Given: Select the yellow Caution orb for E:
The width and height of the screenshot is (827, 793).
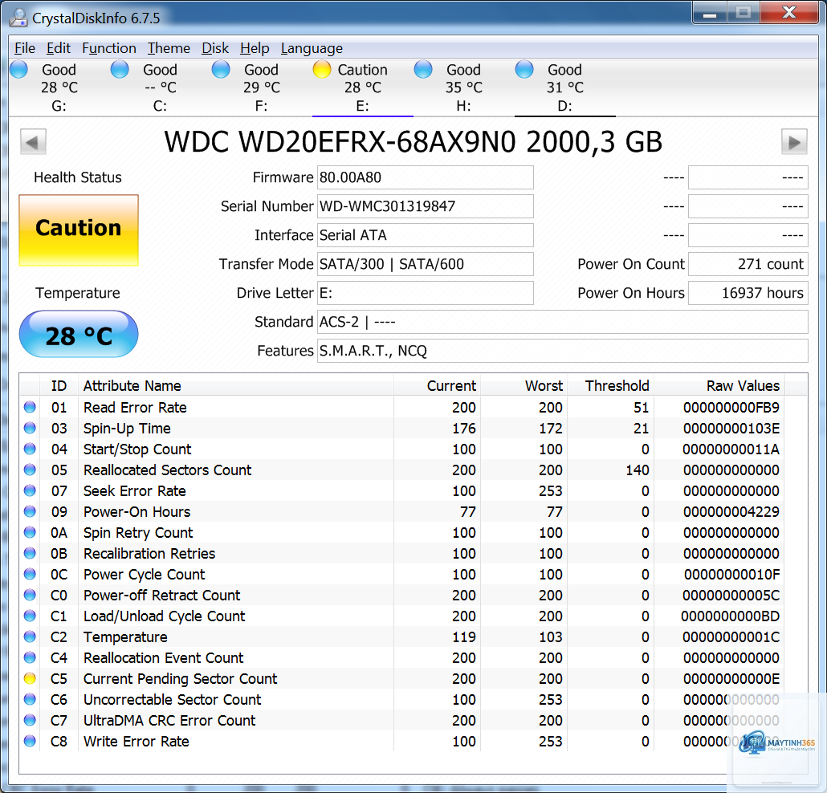Looking at the screenshot, I should click(x=322, y=69).
